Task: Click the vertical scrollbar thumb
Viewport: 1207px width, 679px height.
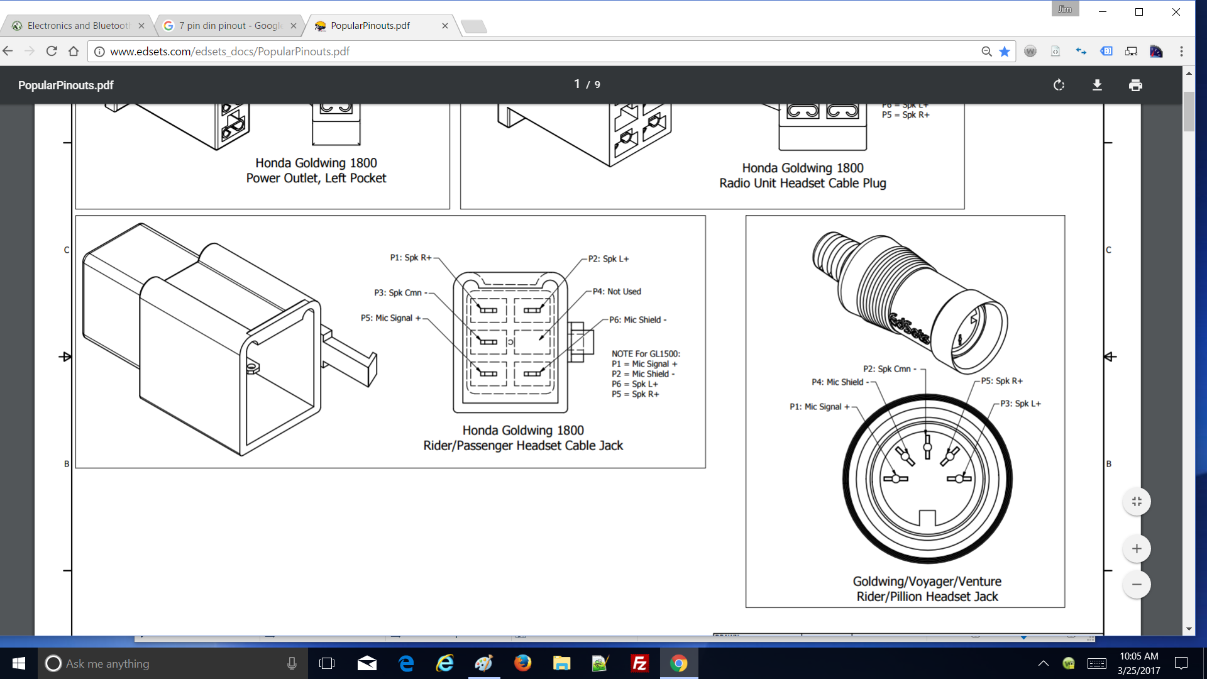Action: (x=1189, y=112)
